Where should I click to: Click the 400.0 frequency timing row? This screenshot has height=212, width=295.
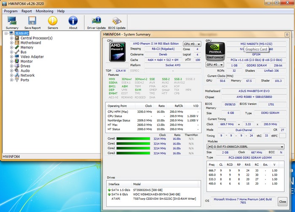pos(245,184)
